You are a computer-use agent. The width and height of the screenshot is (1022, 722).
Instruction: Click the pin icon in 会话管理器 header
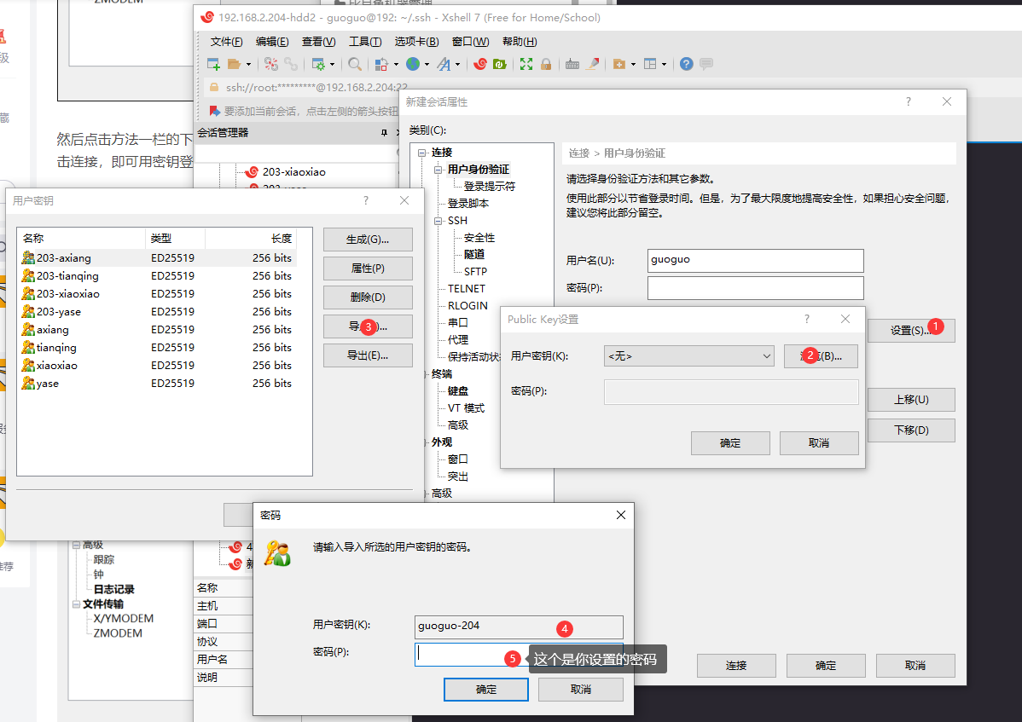(384, 133)
